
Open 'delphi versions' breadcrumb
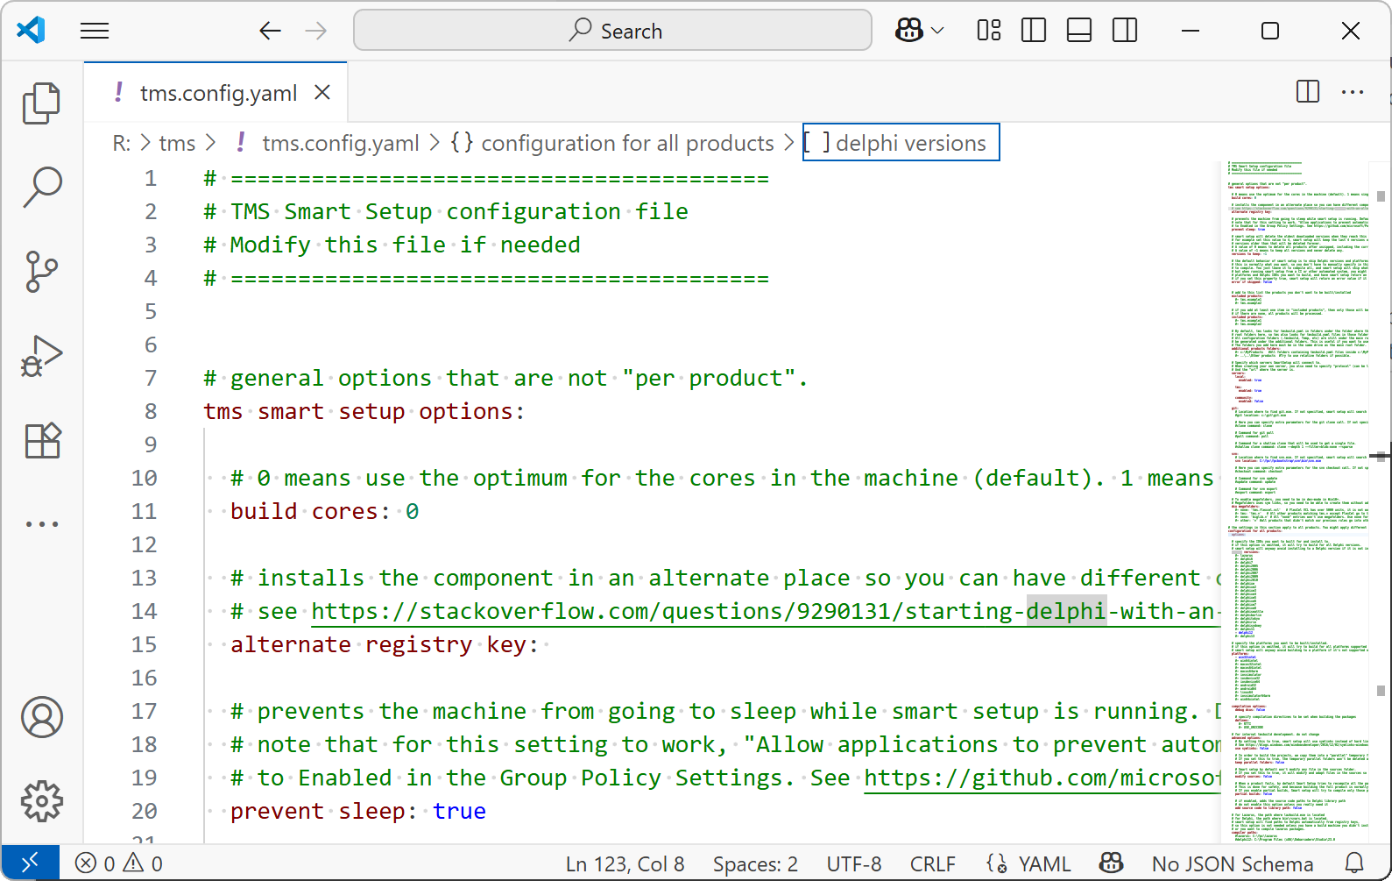(901, 143)
